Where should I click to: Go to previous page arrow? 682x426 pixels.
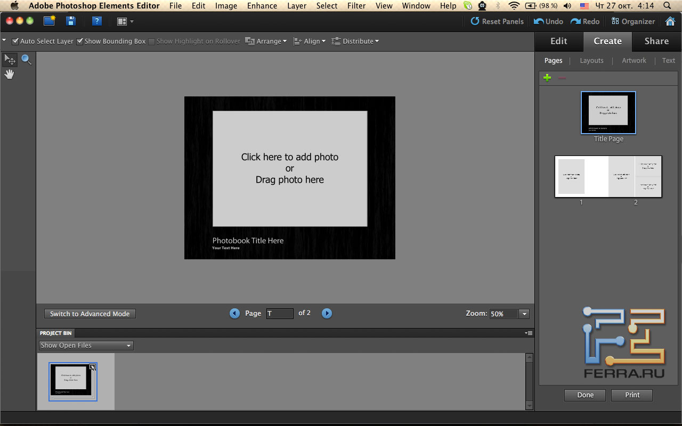pos(234,314)
